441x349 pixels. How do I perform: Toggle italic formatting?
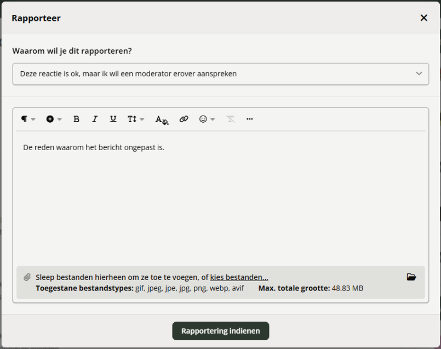(95, 119)
